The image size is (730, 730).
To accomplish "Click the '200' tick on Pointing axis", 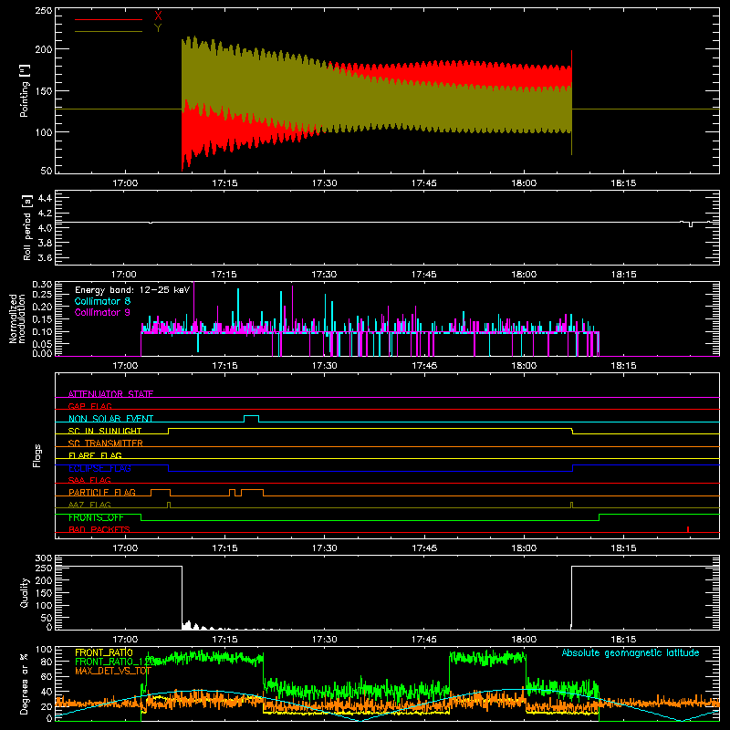I will click(x=43, y=49).
